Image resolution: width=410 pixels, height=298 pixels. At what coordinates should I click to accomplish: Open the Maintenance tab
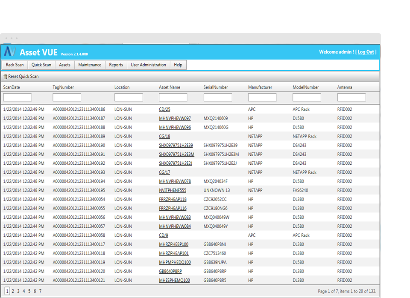pos(90,65)
